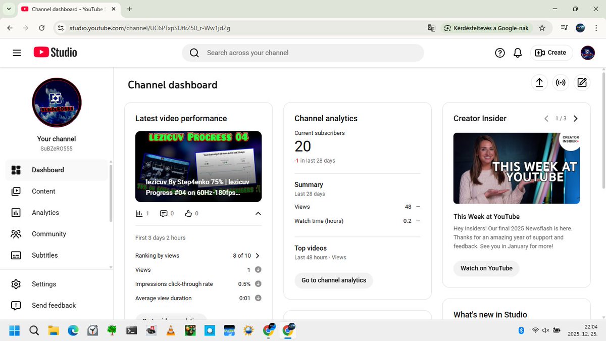Click the upload videos arrow icon

click(539, 83)
